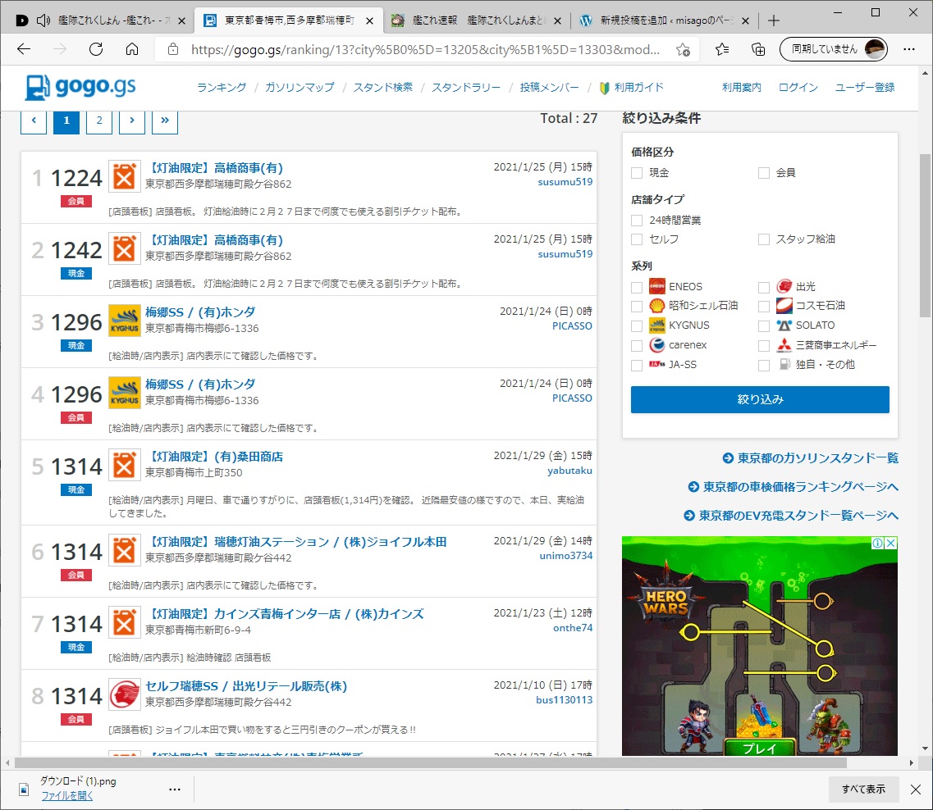Check the 現金 price filter
Screen dimensions: 933x810
[637, 173]
